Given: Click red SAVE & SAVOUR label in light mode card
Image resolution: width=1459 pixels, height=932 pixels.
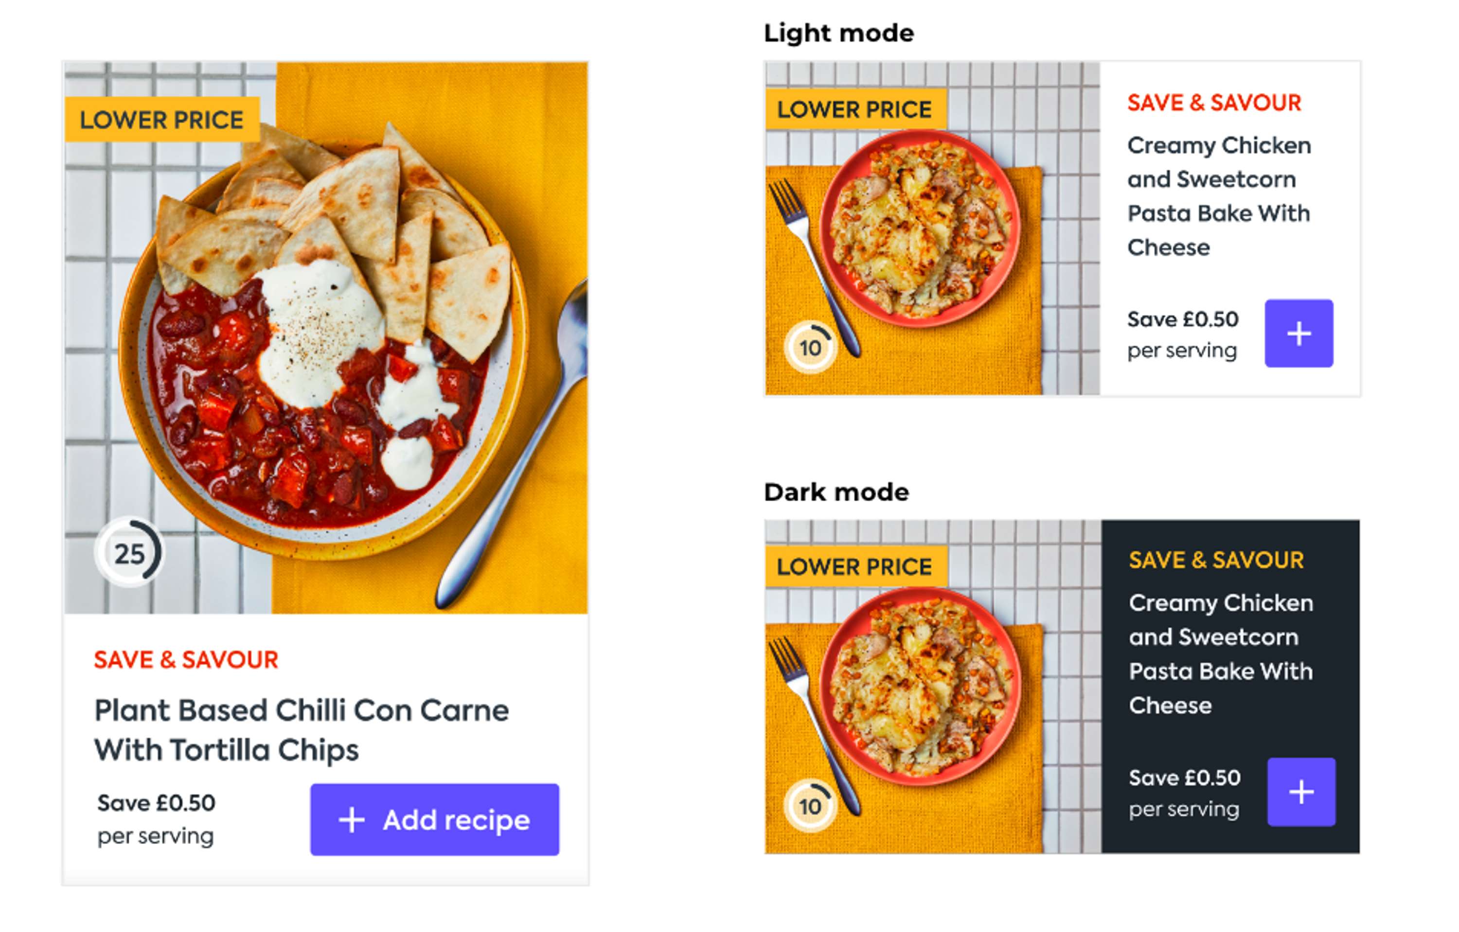Looking at the screenshot, I should tap(1214, 103).
